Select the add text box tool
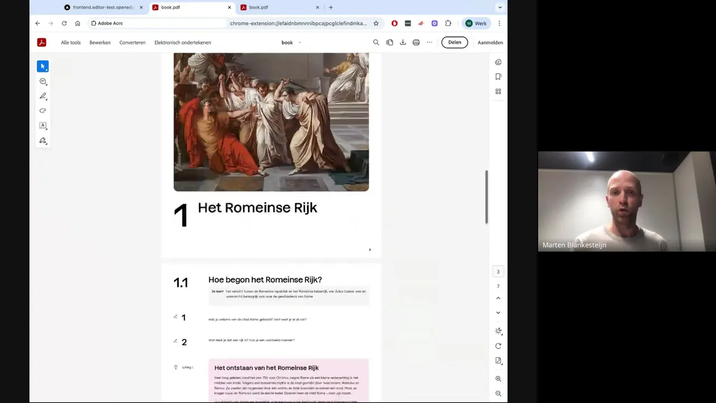Screen dimensions: 716x403 pyautogui.click(x=43, y=126)
